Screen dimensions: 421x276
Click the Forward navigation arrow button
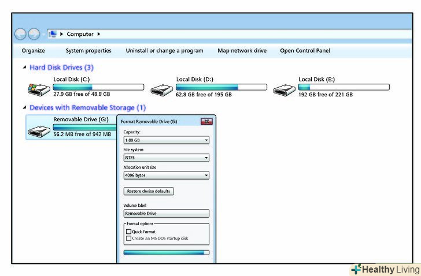(x=34, y=34)
